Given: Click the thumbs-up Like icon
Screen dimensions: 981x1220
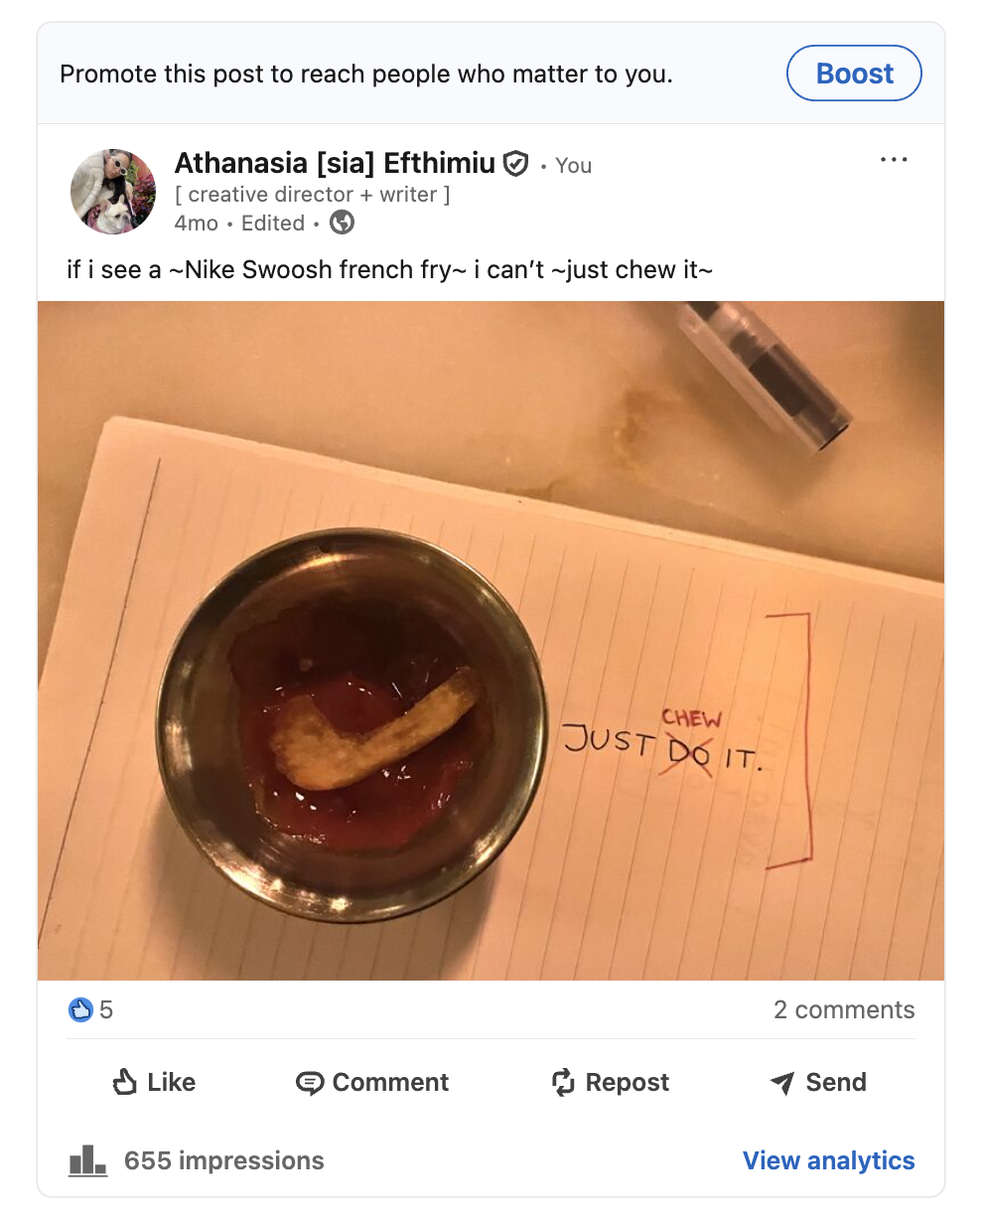Looking at the screenshot, I should pyautogui.click(x=124, y=1082).
